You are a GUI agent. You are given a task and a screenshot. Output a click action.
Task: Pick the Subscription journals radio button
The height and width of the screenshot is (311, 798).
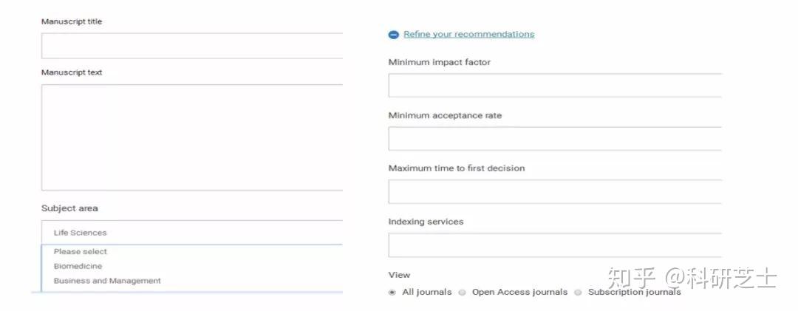(579, 293)
